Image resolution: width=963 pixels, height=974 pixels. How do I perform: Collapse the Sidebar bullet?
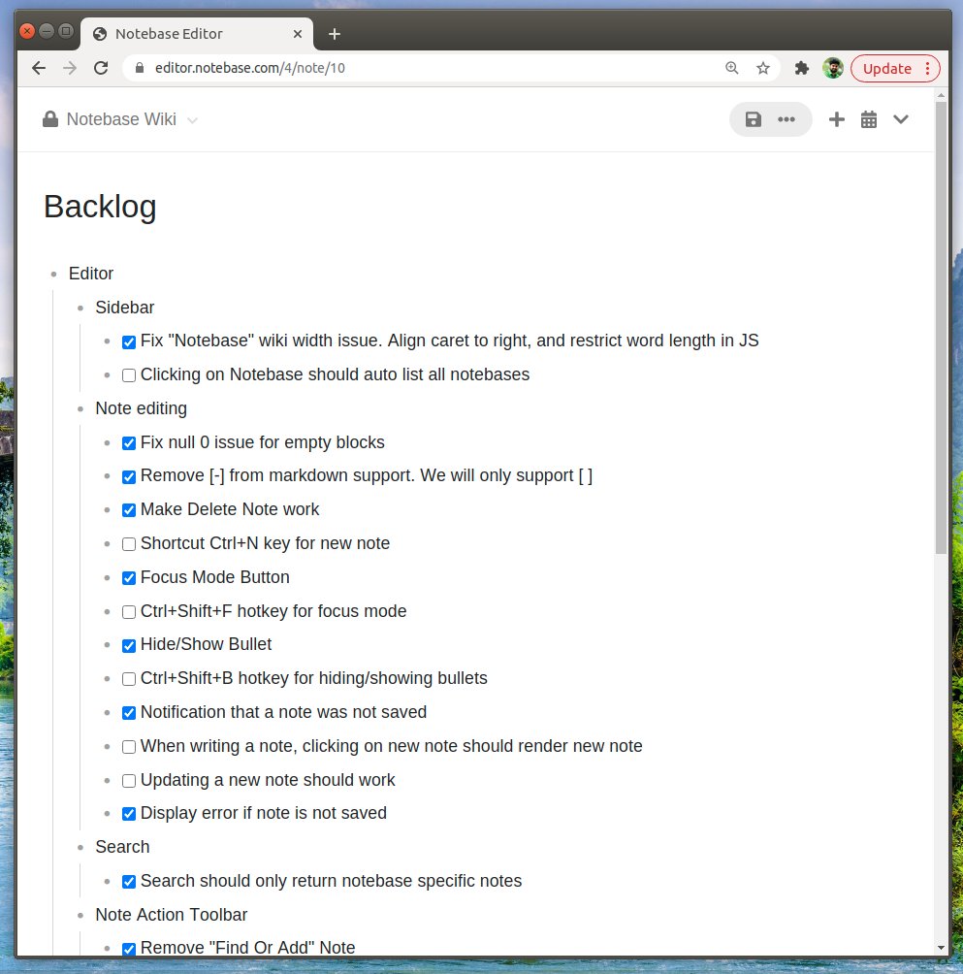tap(80, 308)
